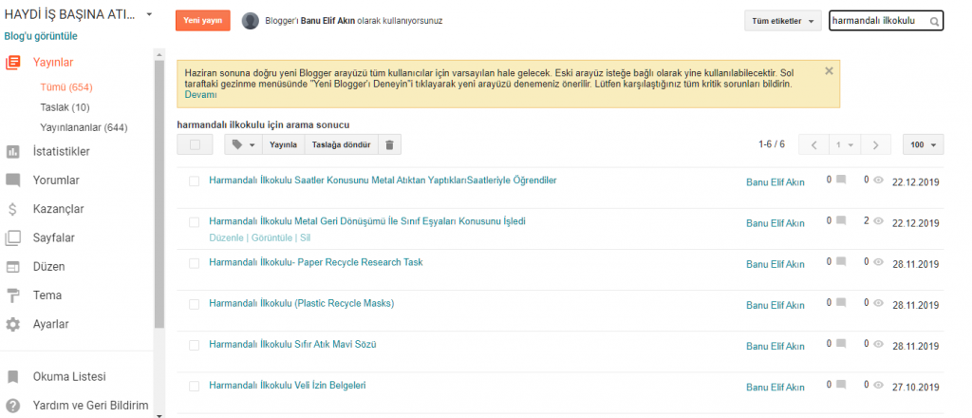
Task: Open the 100 posts-per-page dropdown
Action: (922, 144)
